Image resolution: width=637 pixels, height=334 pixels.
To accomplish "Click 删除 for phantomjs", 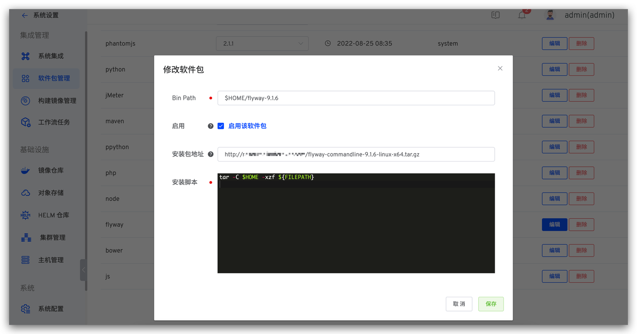I will coord(581,43).
